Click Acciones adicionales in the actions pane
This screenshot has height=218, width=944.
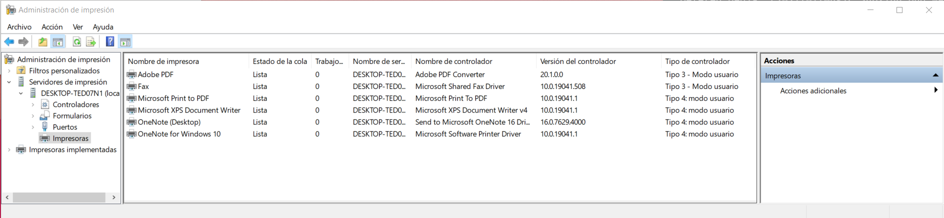point(813,90)
